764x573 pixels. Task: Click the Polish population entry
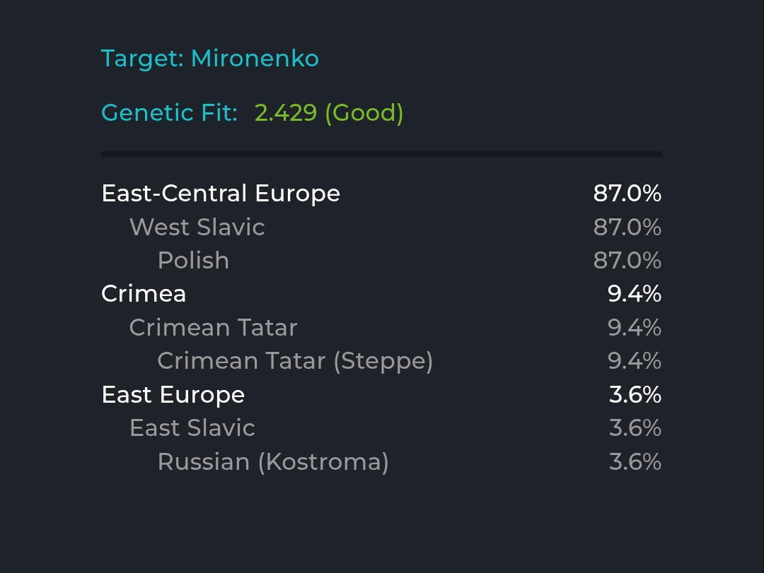click(x=193, y=261)
